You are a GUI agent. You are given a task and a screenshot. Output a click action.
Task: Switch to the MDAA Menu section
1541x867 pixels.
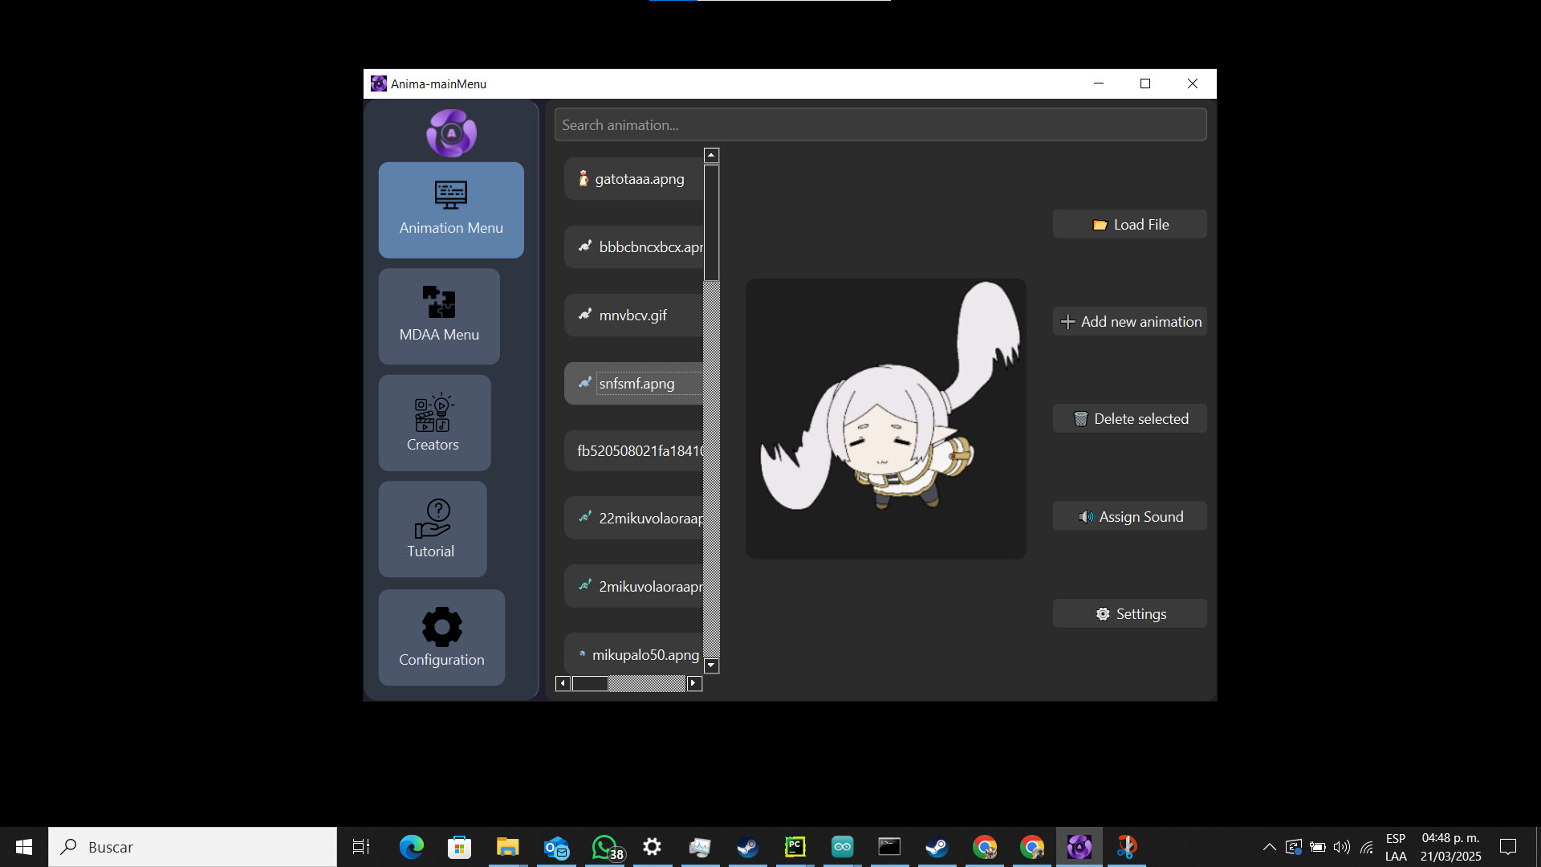(x=438, y=316)
